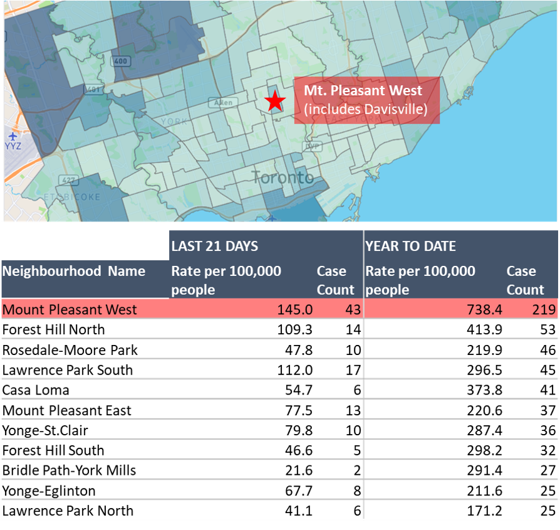Click the 413.9 year-to-date rate value

[485, 330]
